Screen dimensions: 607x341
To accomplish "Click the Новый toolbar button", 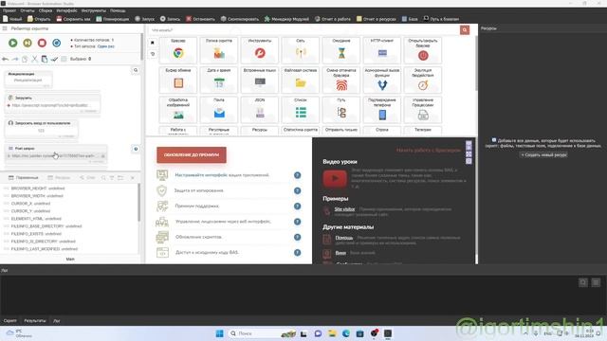I will 12,19.
